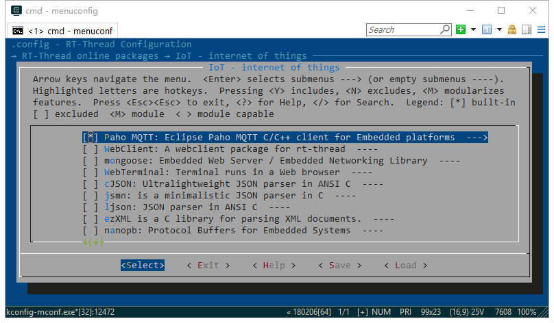Click kconfig-mconf.exe status bar entry
Screen dimensions: 554x323
(60, 312)
